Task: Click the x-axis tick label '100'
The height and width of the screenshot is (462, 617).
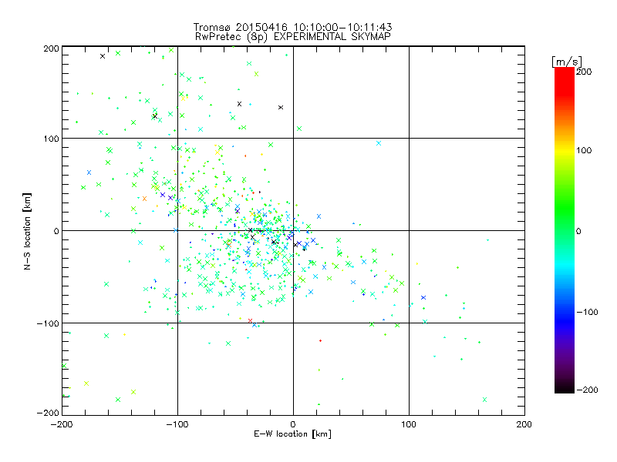Action: [x=409, y=424]
